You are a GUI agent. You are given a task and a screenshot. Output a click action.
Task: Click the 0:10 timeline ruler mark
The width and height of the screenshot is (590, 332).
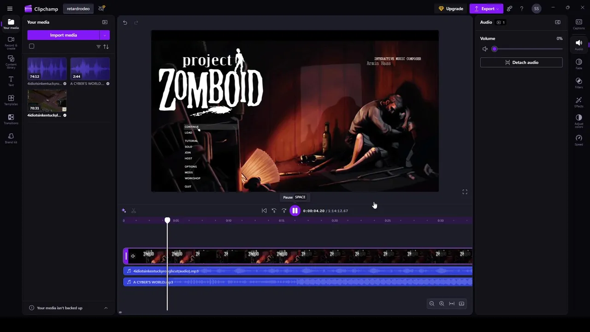tap(229, 220)
